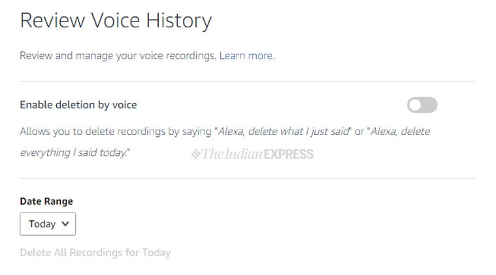Click the Indian Express striped logo icon
The width and height of the screenshot is (496, 275).
pos(196,154)
